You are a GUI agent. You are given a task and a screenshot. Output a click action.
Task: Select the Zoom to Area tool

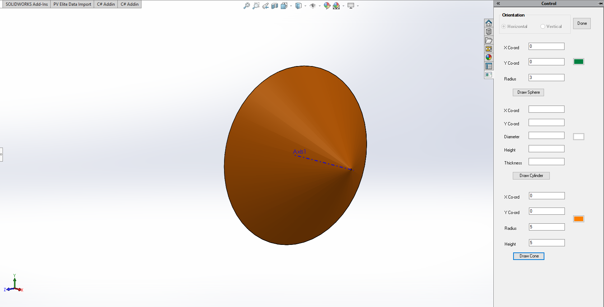pyautogui.click(x=256, y=6)
